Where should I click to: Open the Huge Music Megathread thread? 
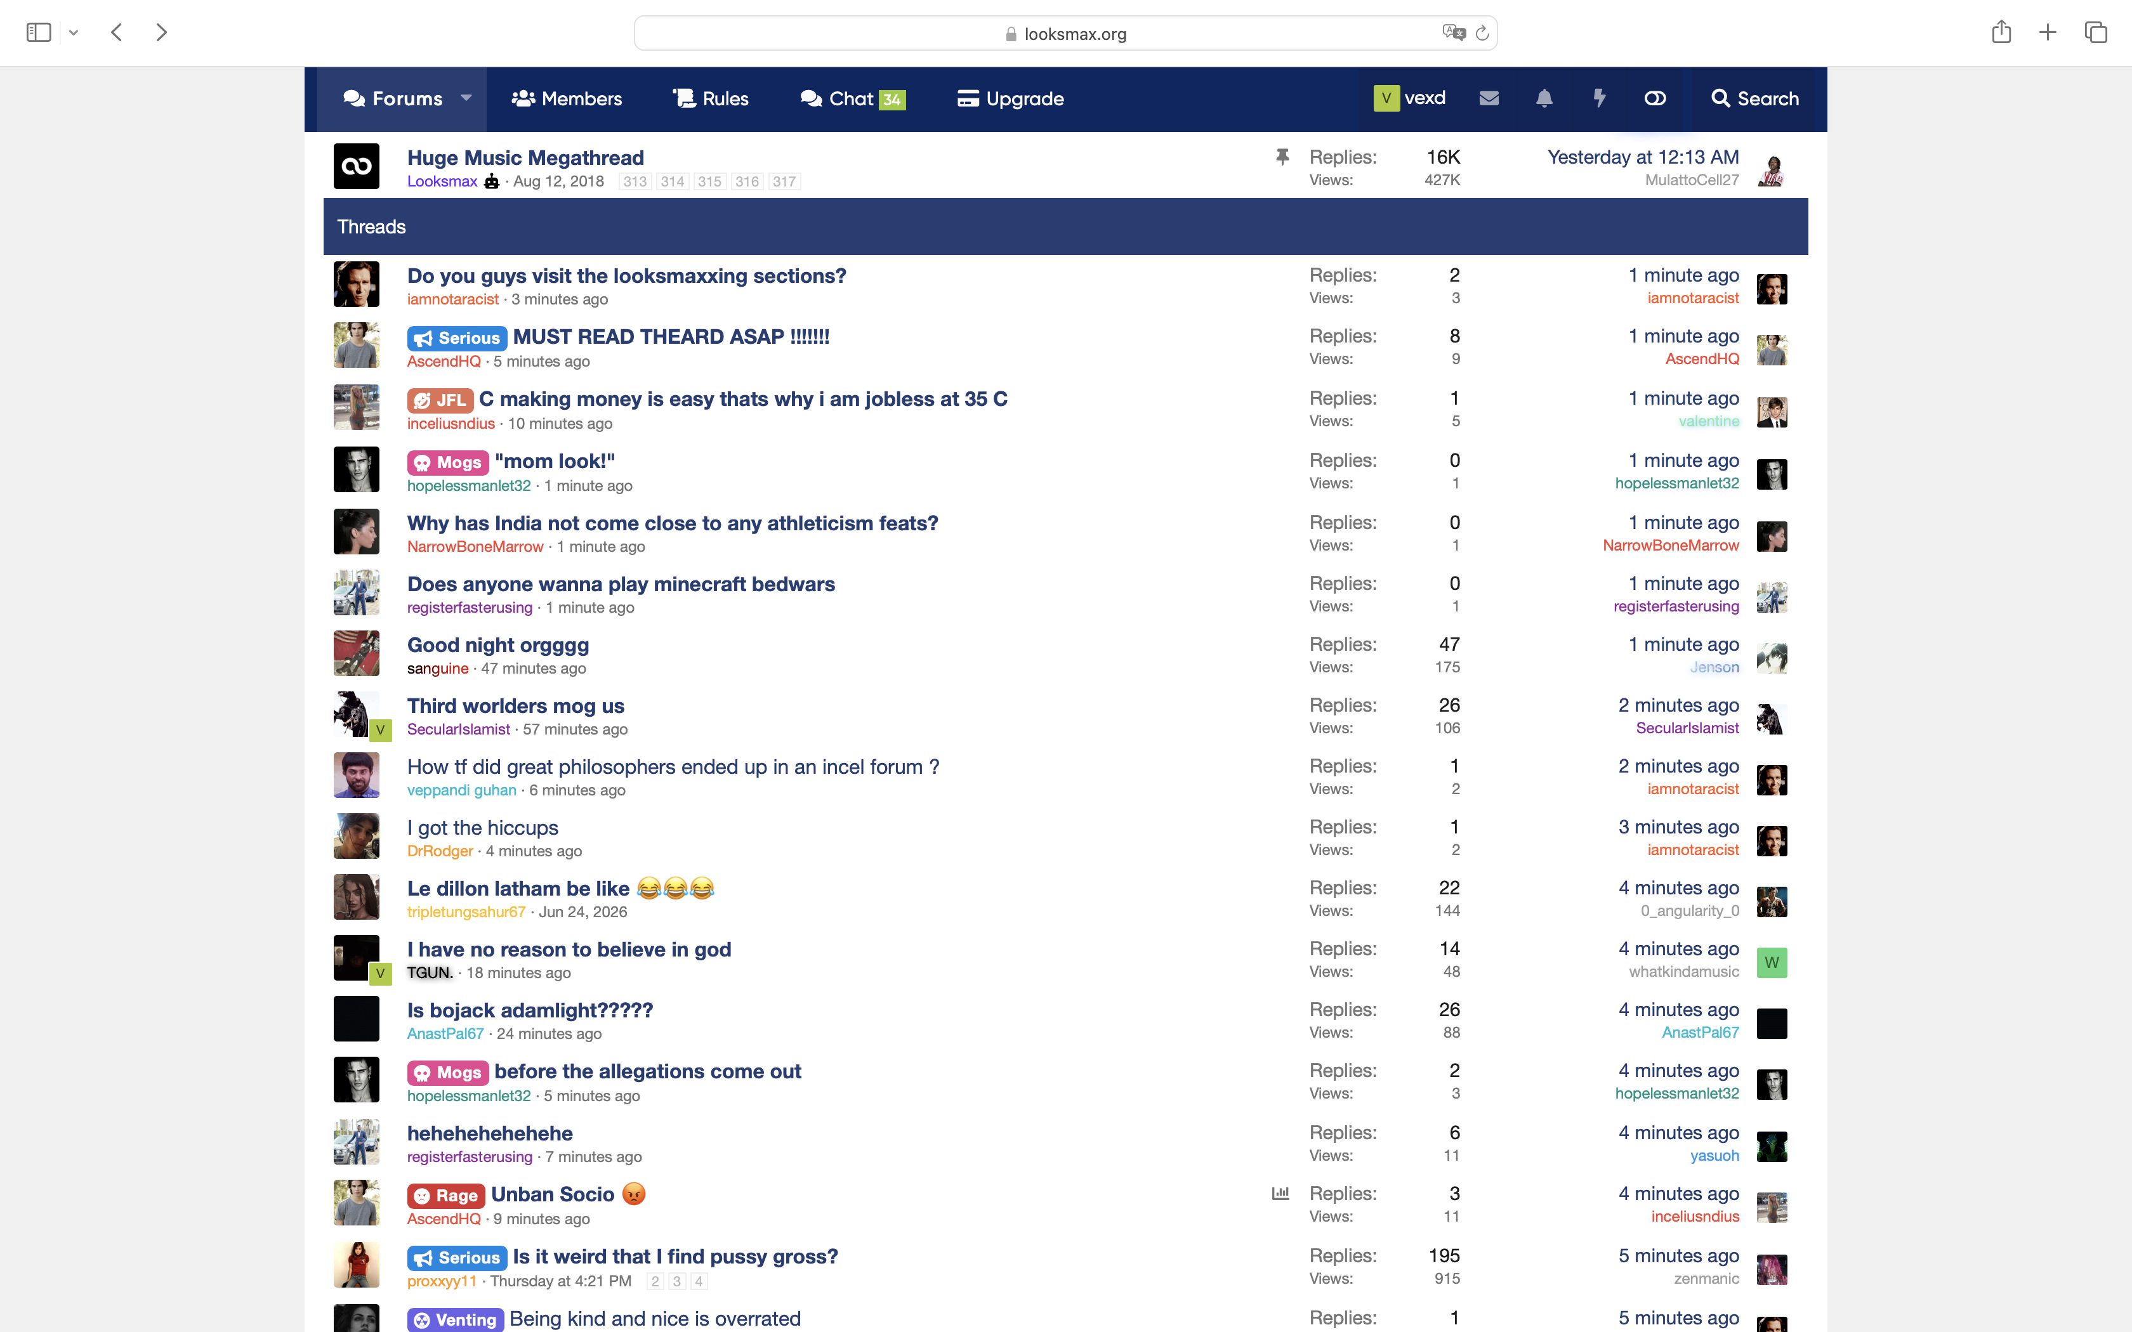(x=525, y=158)
